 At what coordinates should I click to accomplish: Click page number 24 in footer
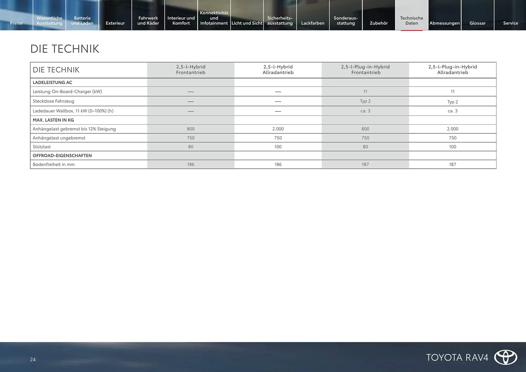(33, 359)
